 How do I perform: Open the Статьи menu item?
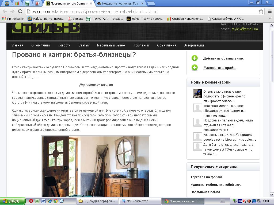[84, 45]
